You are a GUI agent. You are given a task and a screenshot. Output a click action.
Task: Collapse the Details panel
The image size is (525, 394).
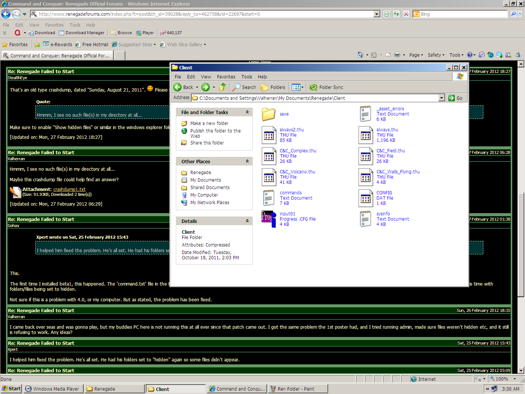[x=247, y=221]
